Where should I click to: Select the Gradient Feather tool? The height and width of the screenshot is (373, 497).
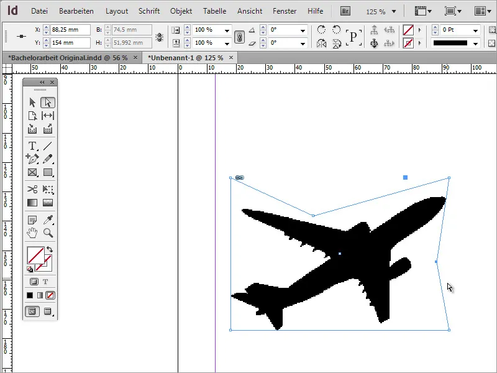pos(48,203)
